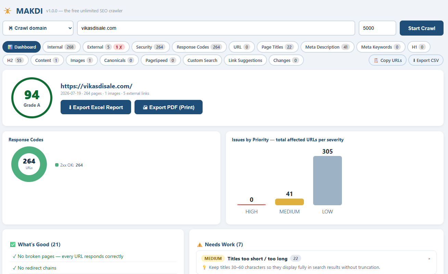Switch to the Dashboard tab

(x=22, y=47)
